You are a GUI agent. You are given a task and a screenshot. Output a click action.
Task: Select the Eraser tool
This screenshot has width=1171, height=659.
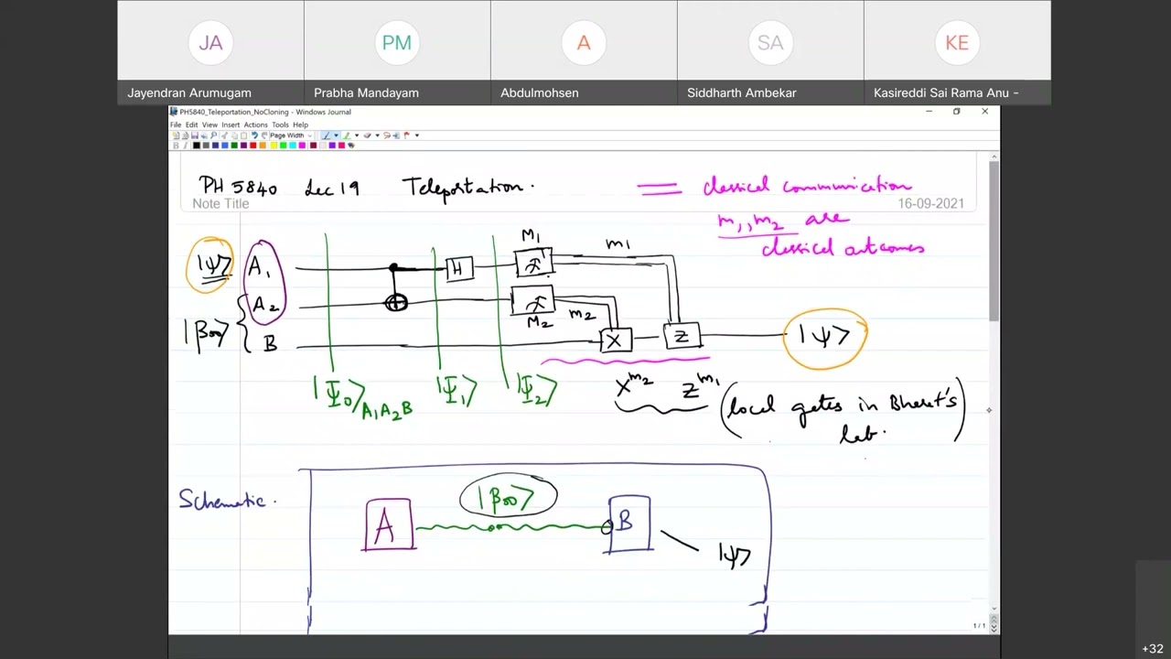[x=367, y=135]
